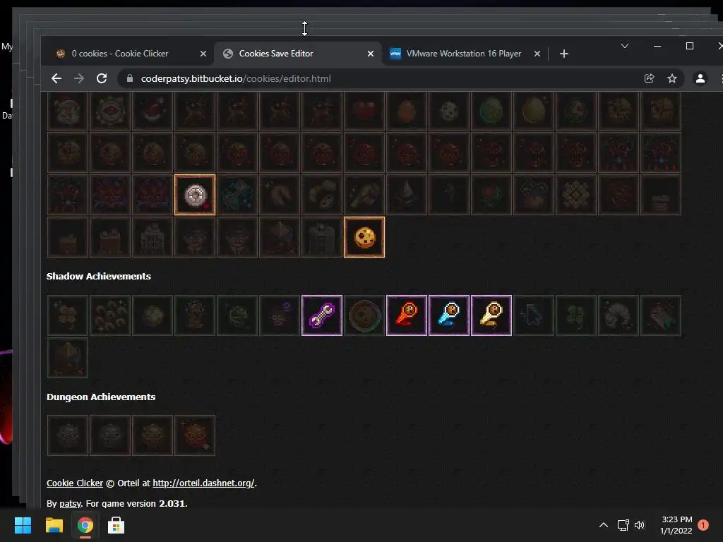This screenshot has height=542, width=723.
Task: Select the gold magnifier shadow achievement
Action: pyautogui.click(x=491, y=315)
